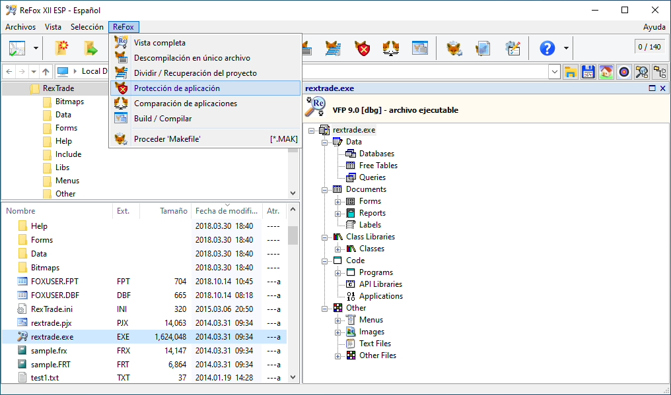
Task: Select the Bitmaps folder in folder tree
Action: click(69, 102)
